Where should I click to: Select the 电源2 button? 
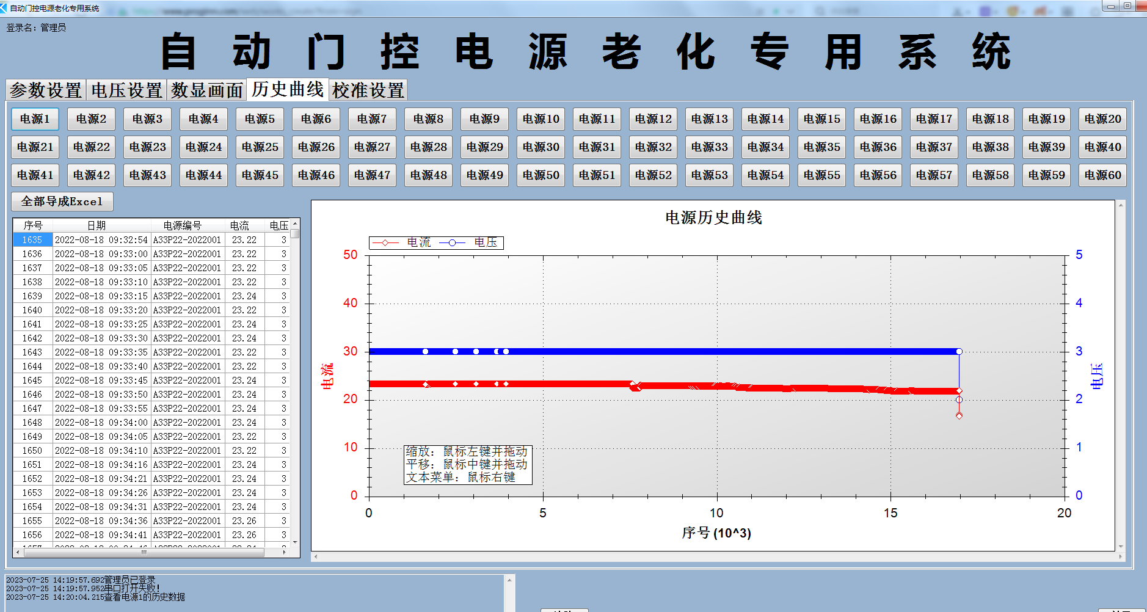[91, 119]
